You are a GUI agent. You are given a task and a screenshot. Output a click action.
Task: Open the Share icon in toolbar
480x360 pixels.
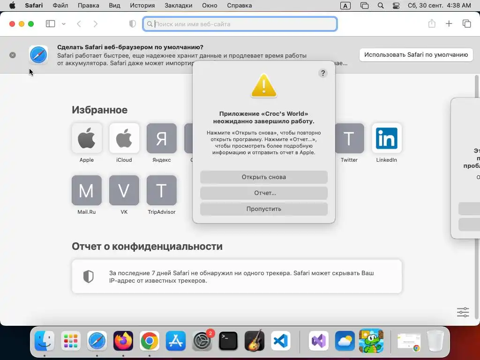click(x=432, y=23)
